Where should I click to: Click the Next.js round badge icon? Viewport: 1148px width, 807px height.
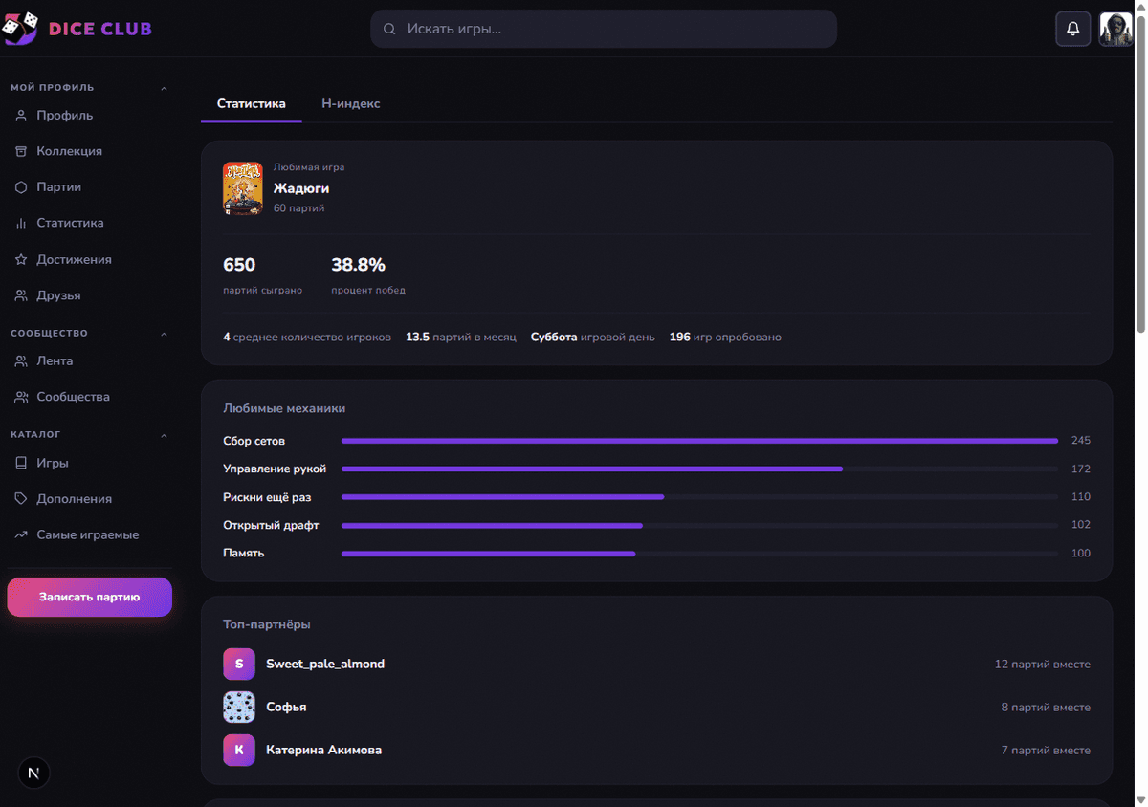point(34,773)
